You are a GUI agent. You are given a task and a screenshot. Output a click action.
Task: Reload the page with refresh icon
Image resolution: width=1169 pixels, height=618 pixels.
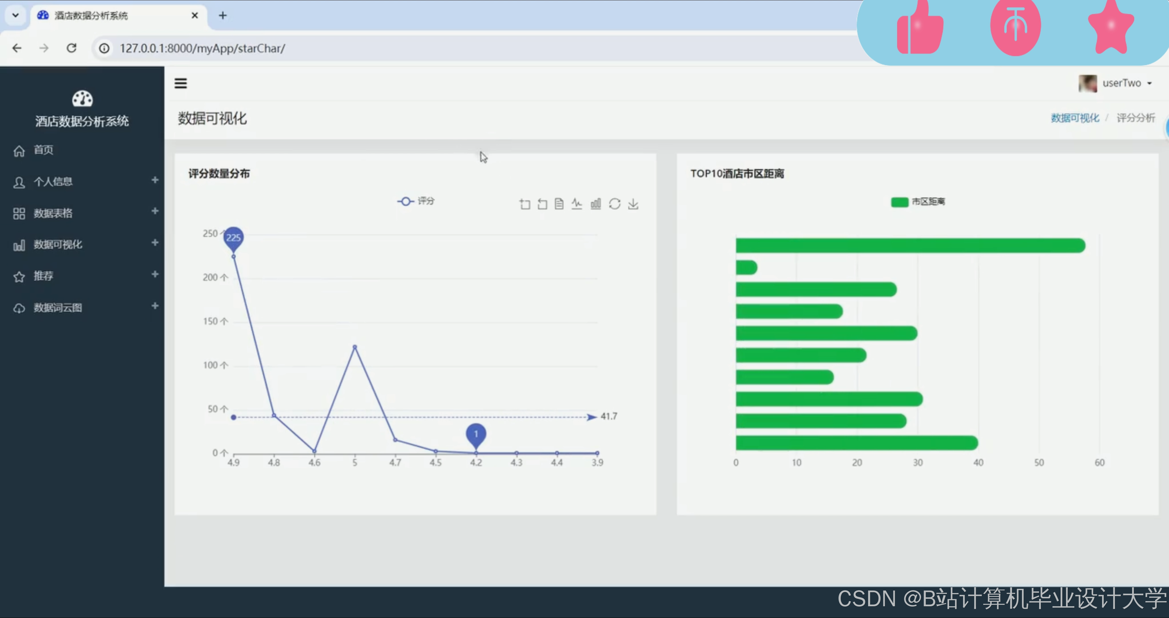(x=71, y=48)
